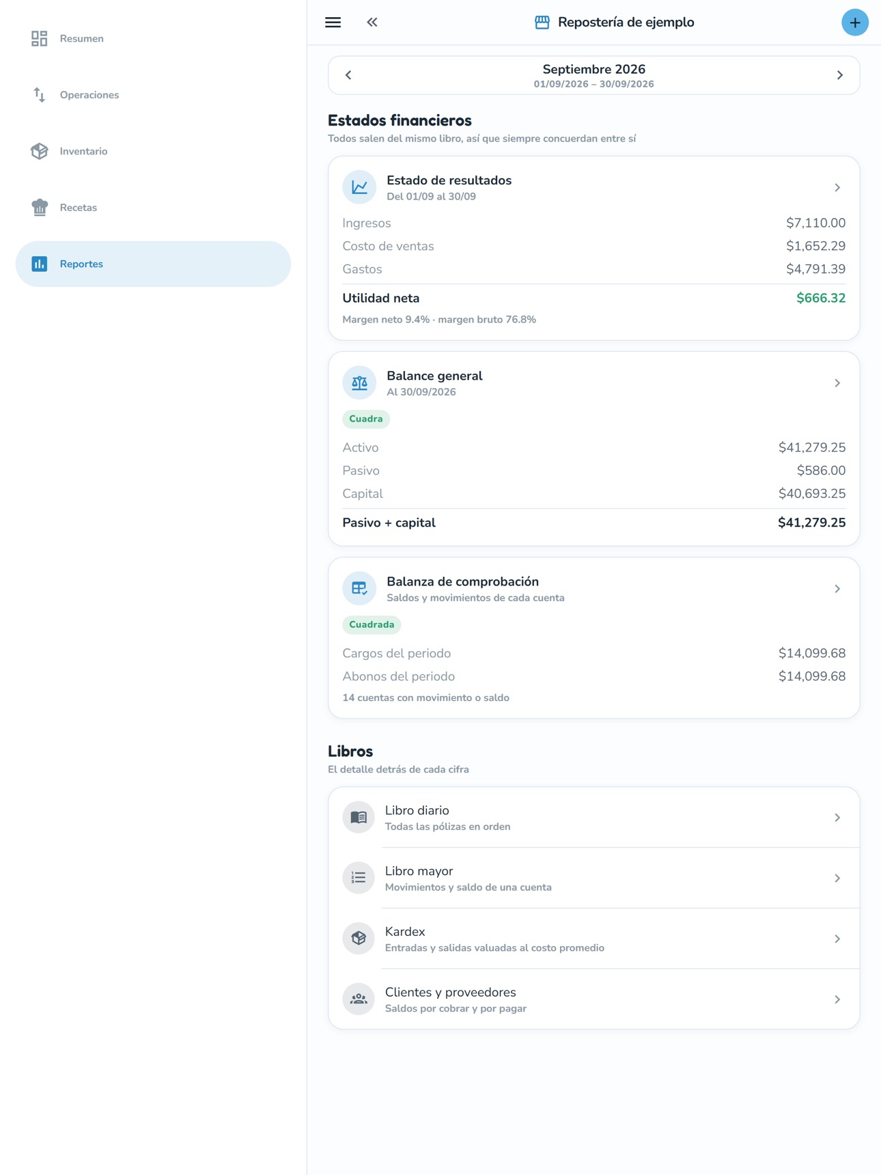Click the Balance general scale icon
Screen dimensions: 881x1175
pyautogui.click(x=359, y=383)
